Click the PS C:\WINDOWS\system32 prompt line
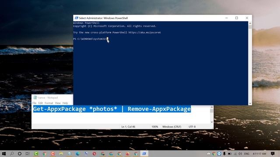Image resolution: width=280 pixels, height=157 pixels. pos(90,39)
